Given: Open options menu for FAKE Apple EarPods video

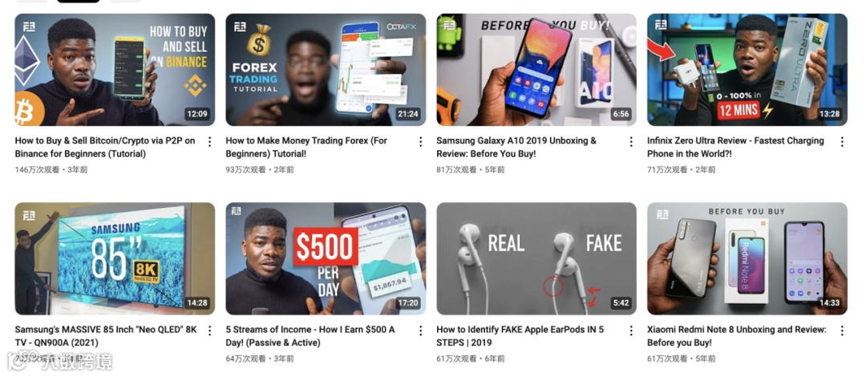Looking at the screenshot, I should [x=631, y=331].
